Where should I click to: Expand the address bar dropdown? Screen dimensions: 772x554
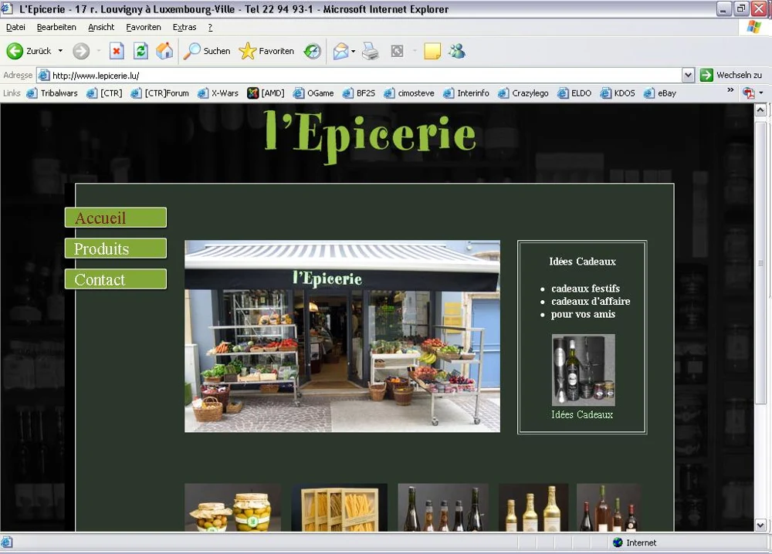click(689, 76)
